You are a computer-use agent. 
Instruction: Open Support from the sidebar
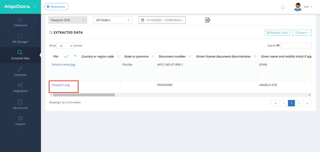coord(20,121)
